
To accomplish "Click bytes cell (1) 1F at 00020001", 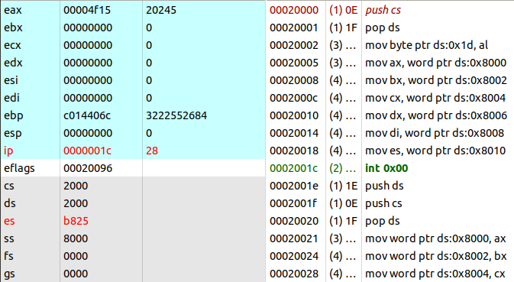I will [343, 28].
